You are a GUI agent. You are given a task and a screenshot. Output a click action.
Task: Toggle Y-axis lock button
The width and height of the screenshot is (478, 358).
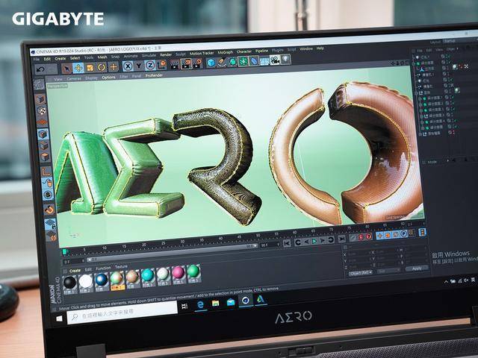[139, 66]
